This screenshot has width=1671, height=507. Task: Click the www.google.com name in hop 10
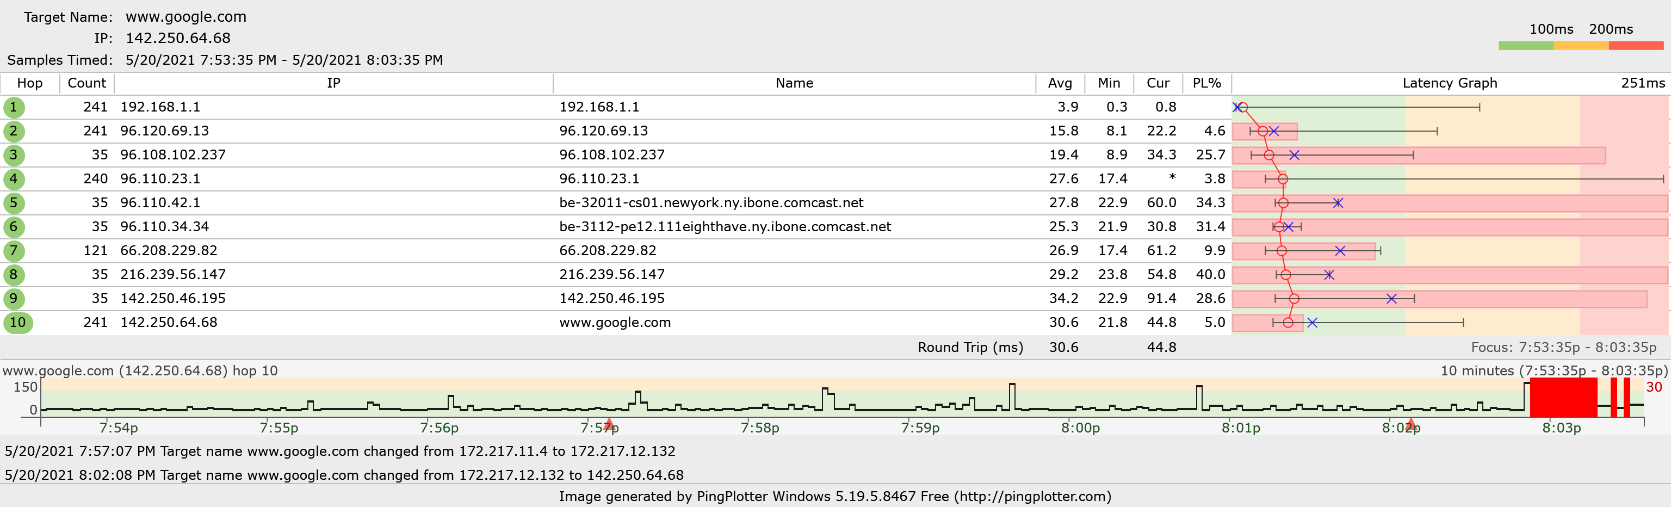(x=615, y=322)
